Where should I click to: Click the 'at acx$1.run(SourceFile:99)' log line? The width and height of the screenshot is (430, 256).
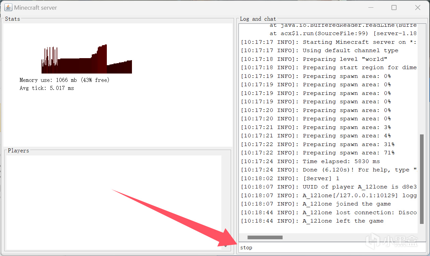(x=343, y=33)
